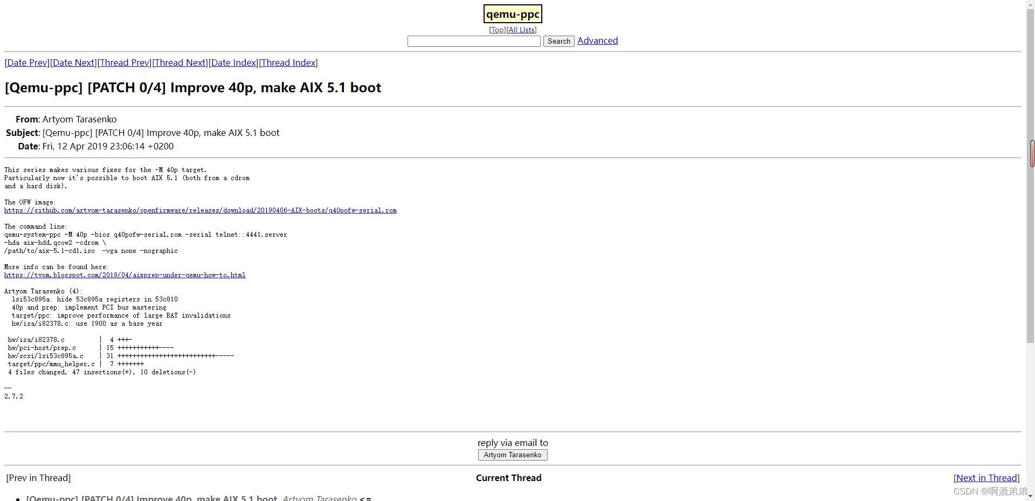Click the Prev in Thread label
The image size is (1035, 501).
[x=38, y=478]
